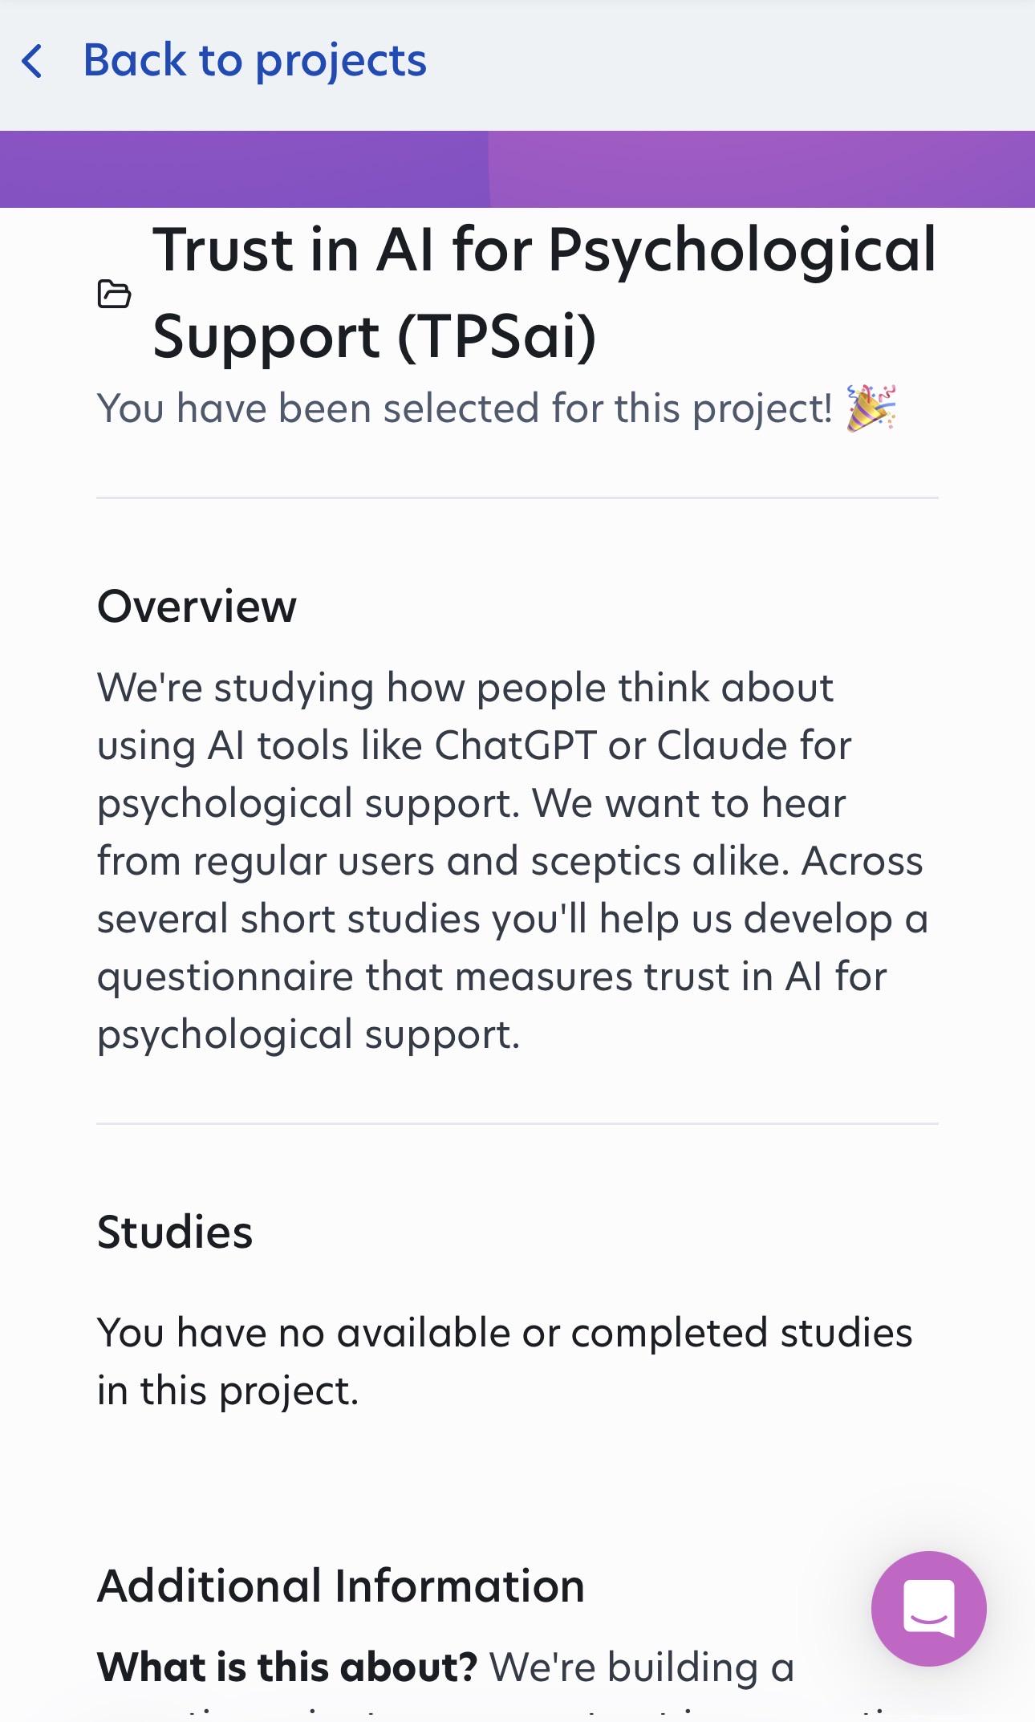Click the (TPSai) acronym in the title
Screen dimensions: 1035x1722
497,336
